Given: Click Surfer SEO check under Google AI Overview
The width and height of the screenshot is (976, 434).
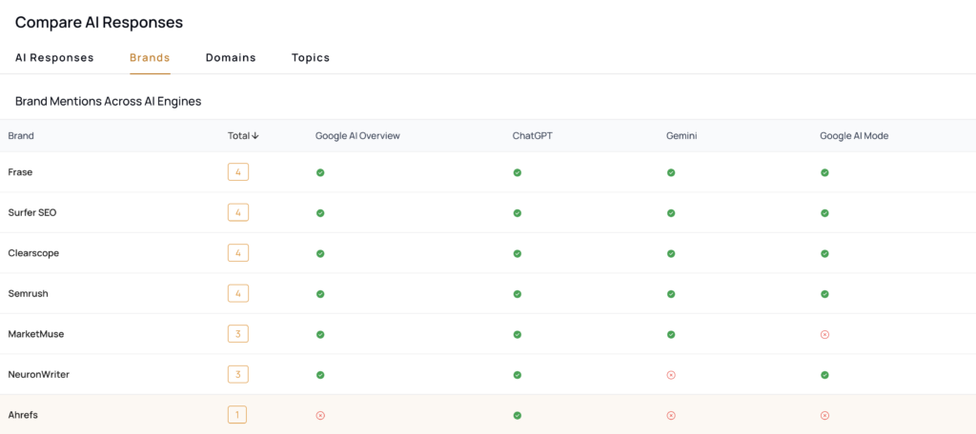Looking at the screenshot, I should pos(320,213).
